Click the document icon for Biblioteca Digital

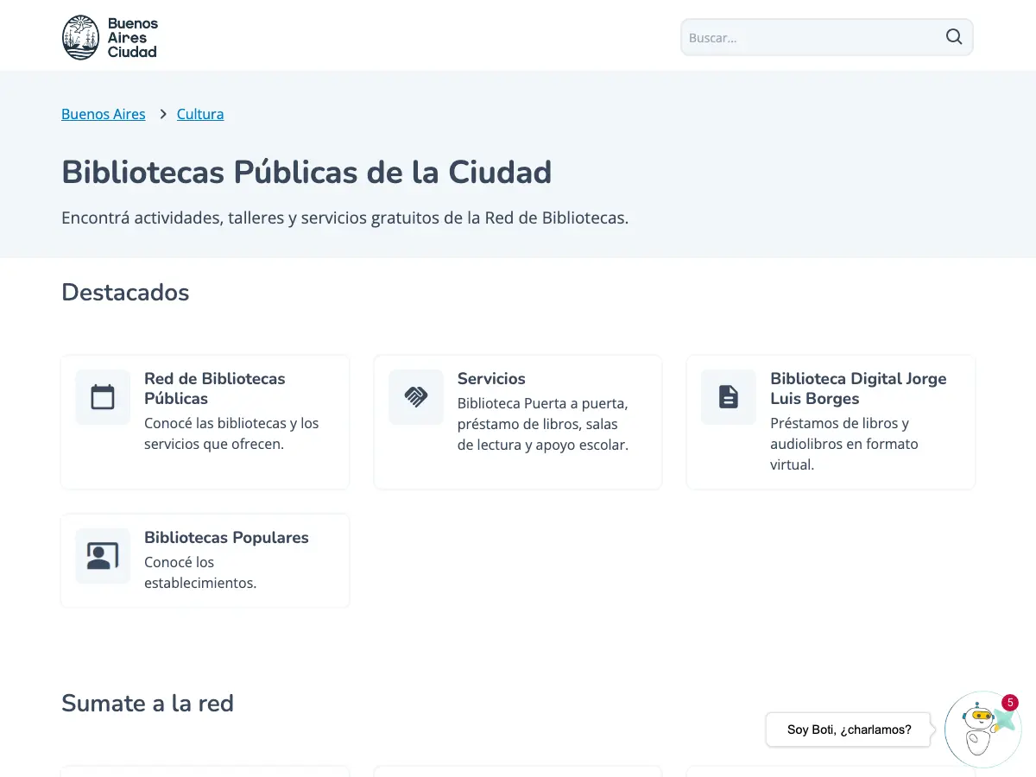coord(729,397)
